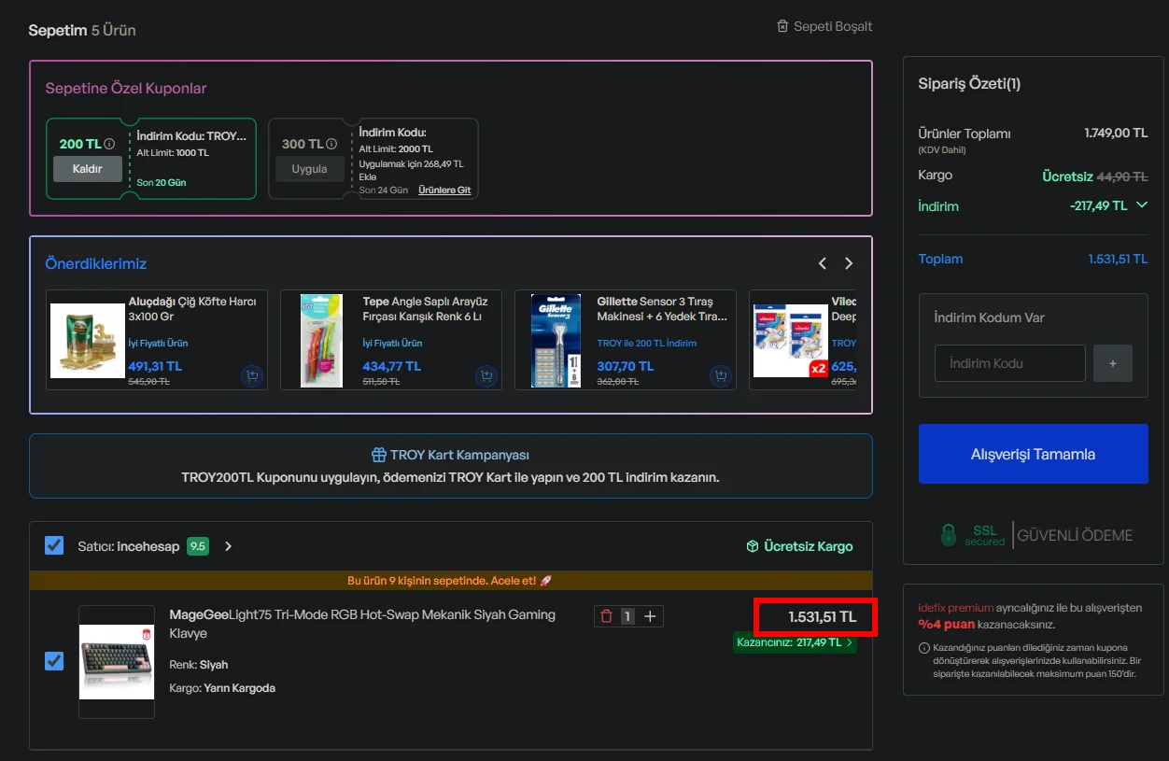The height and width of the screenshot is (761, 1169).
Task: Uncheck the incehesap seller checkbox
Action: 54,545
